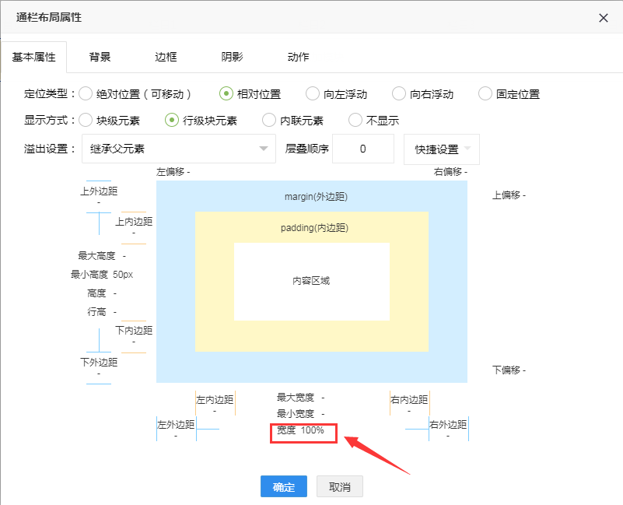Image resolution: width=623 pixels, height=505 pixels.
Task: Go to the 动作 tab
Action: click(298, 57)
